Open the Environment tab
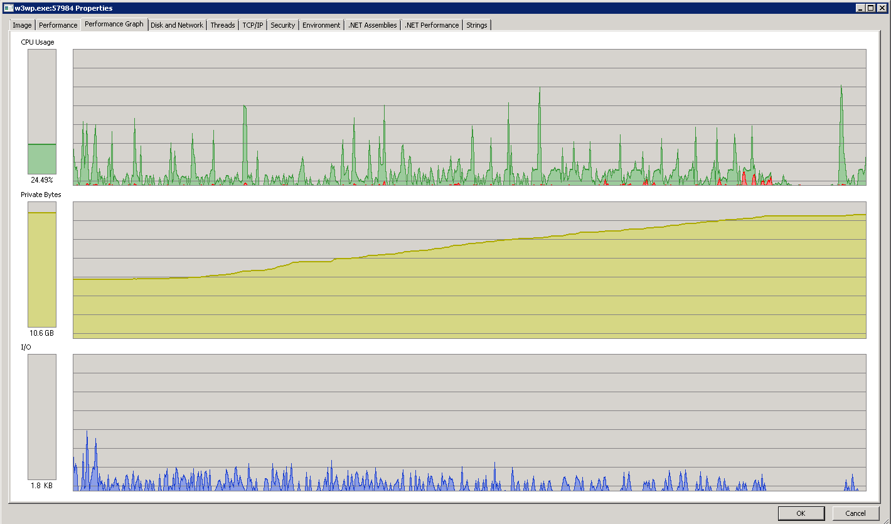Image resolution: width=891 pixels, height=524 pixels. (x=321, y=25)
